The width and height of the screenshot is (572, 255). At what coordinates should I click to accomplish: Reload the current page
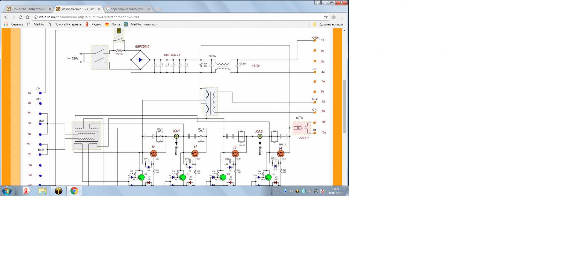(21, 17)
